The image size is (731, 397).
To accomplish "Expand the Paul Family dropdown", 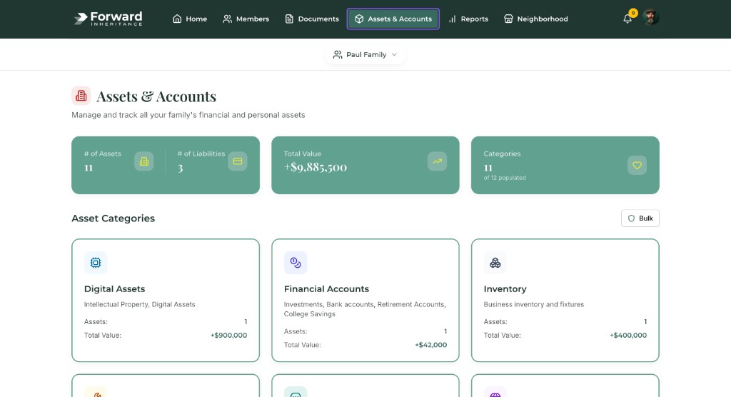I will point(365,55).
